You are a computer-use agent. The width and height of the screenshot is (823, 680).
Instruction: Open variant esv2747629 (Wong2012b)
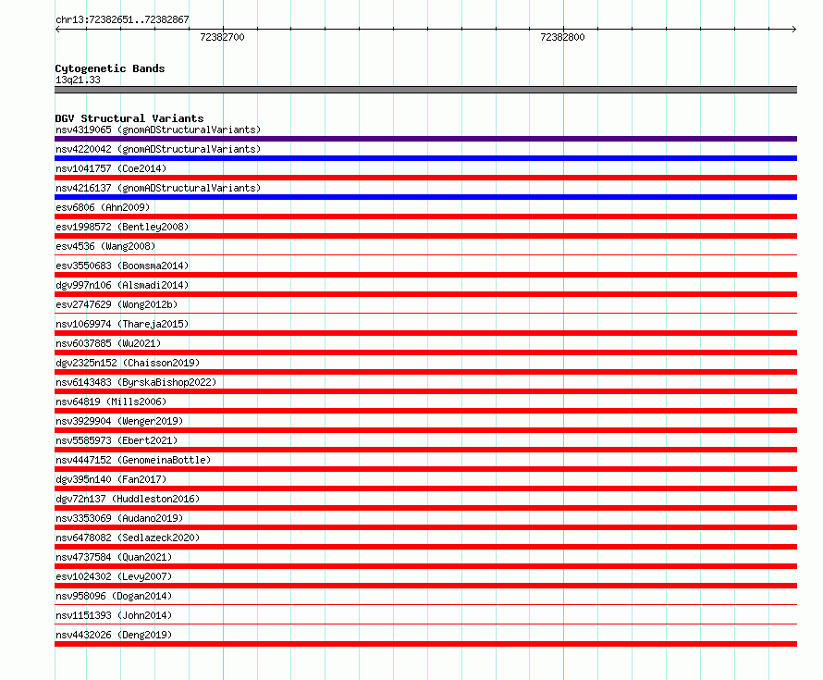coord(117,304)
